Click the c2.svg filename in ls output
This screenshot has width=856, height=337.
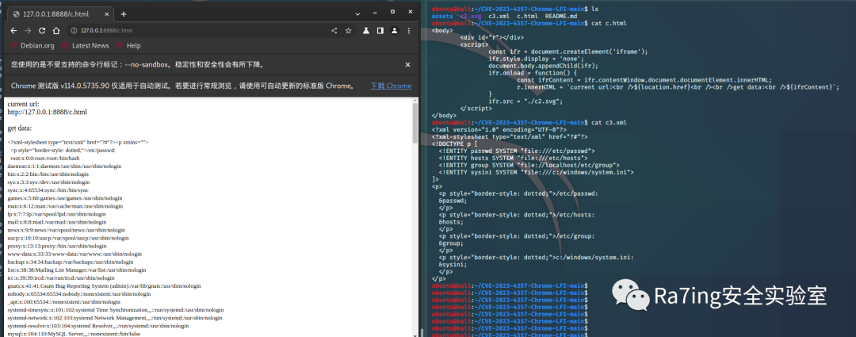click(x=471, y=17)
